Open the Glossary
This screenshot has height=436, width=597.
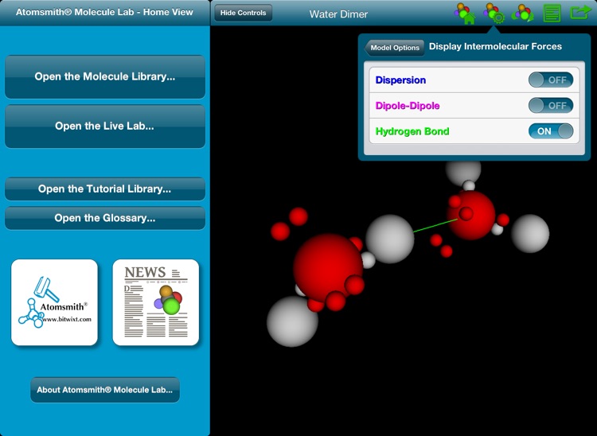point(105,218)
